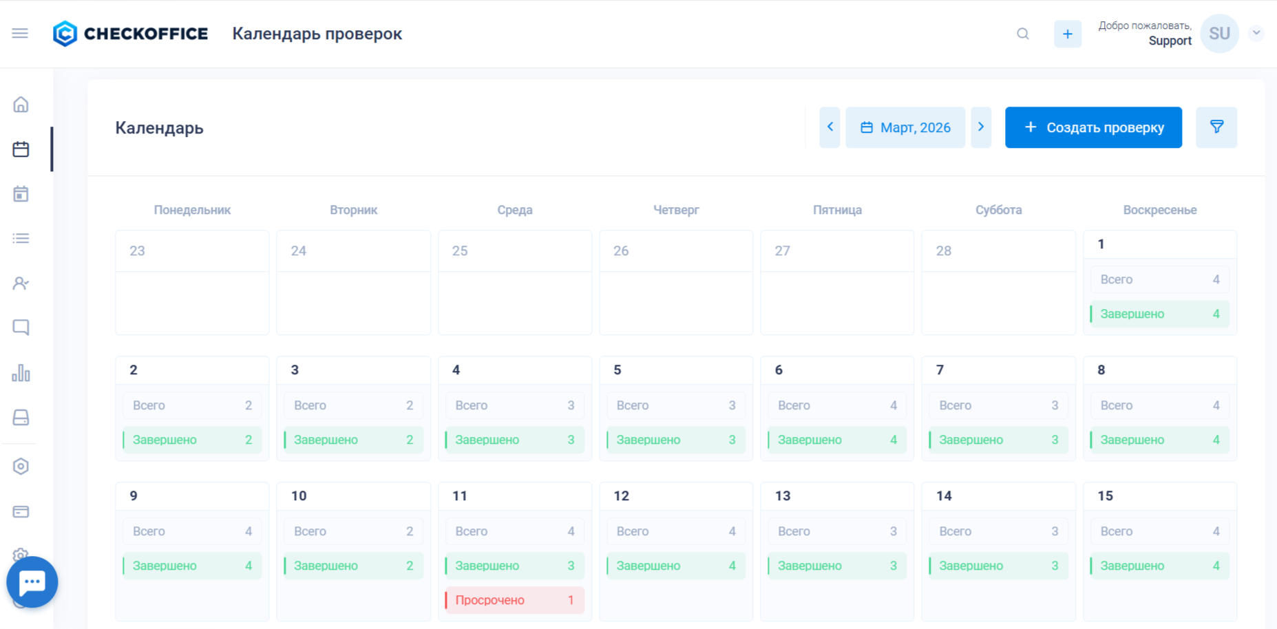Screen dimensions: 1277x629
Task: Click the Создать проверку button
Action: pos(1093,127)
